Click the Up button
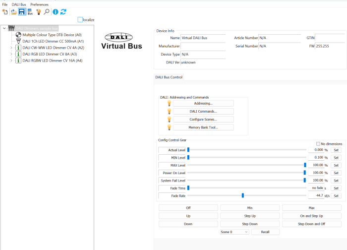Image resolution: width=347 pixels, height=250 pixels. click(188, 216)
